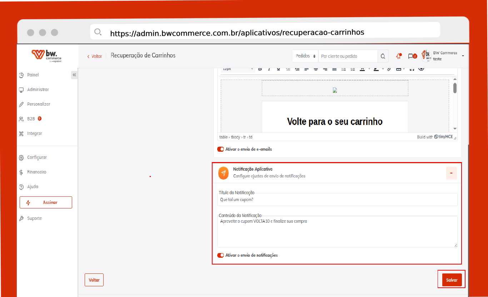Click the Suporte wrench icon

21,218
